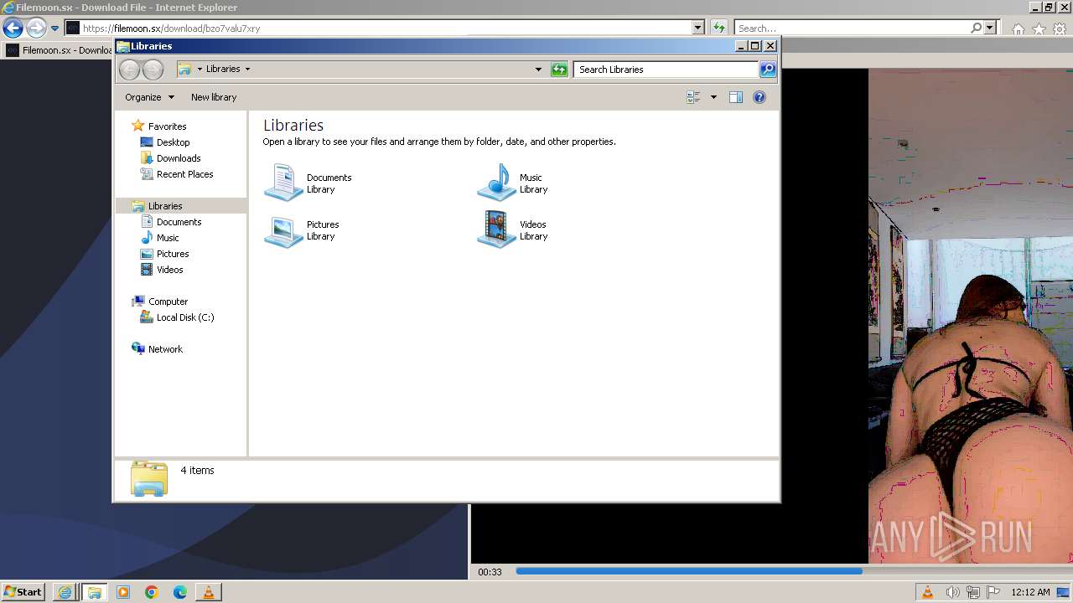
Task: Switch to Filemoon.sx browser tab
Action: click(59, 50)
